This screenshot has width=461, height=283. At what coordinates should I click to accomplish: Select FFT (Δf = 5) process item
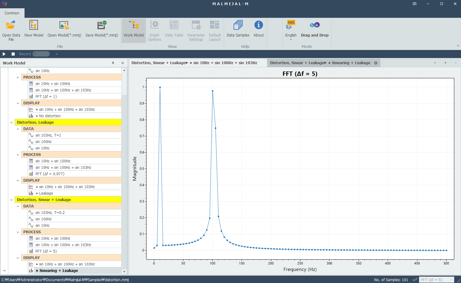pos(74,251)
